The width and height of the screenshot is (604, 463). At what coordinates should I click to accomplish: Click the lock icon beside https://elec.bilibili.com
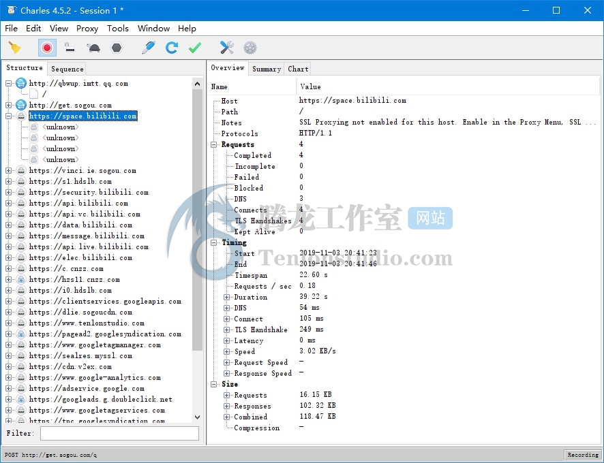tap(21, 258)
